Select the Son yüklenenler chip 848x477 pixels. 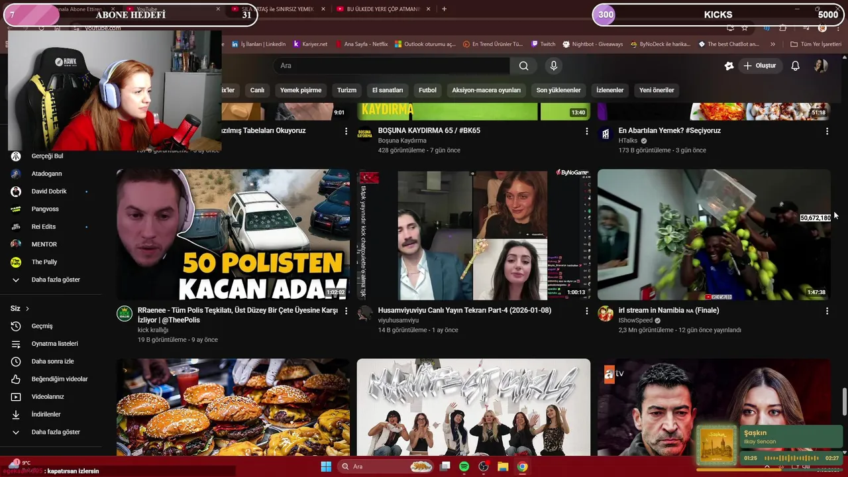[x=558, y=90]
